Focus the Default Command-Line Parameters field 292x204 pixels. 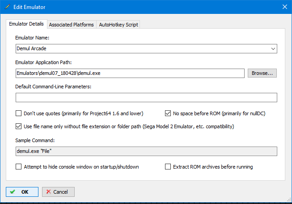146,97
